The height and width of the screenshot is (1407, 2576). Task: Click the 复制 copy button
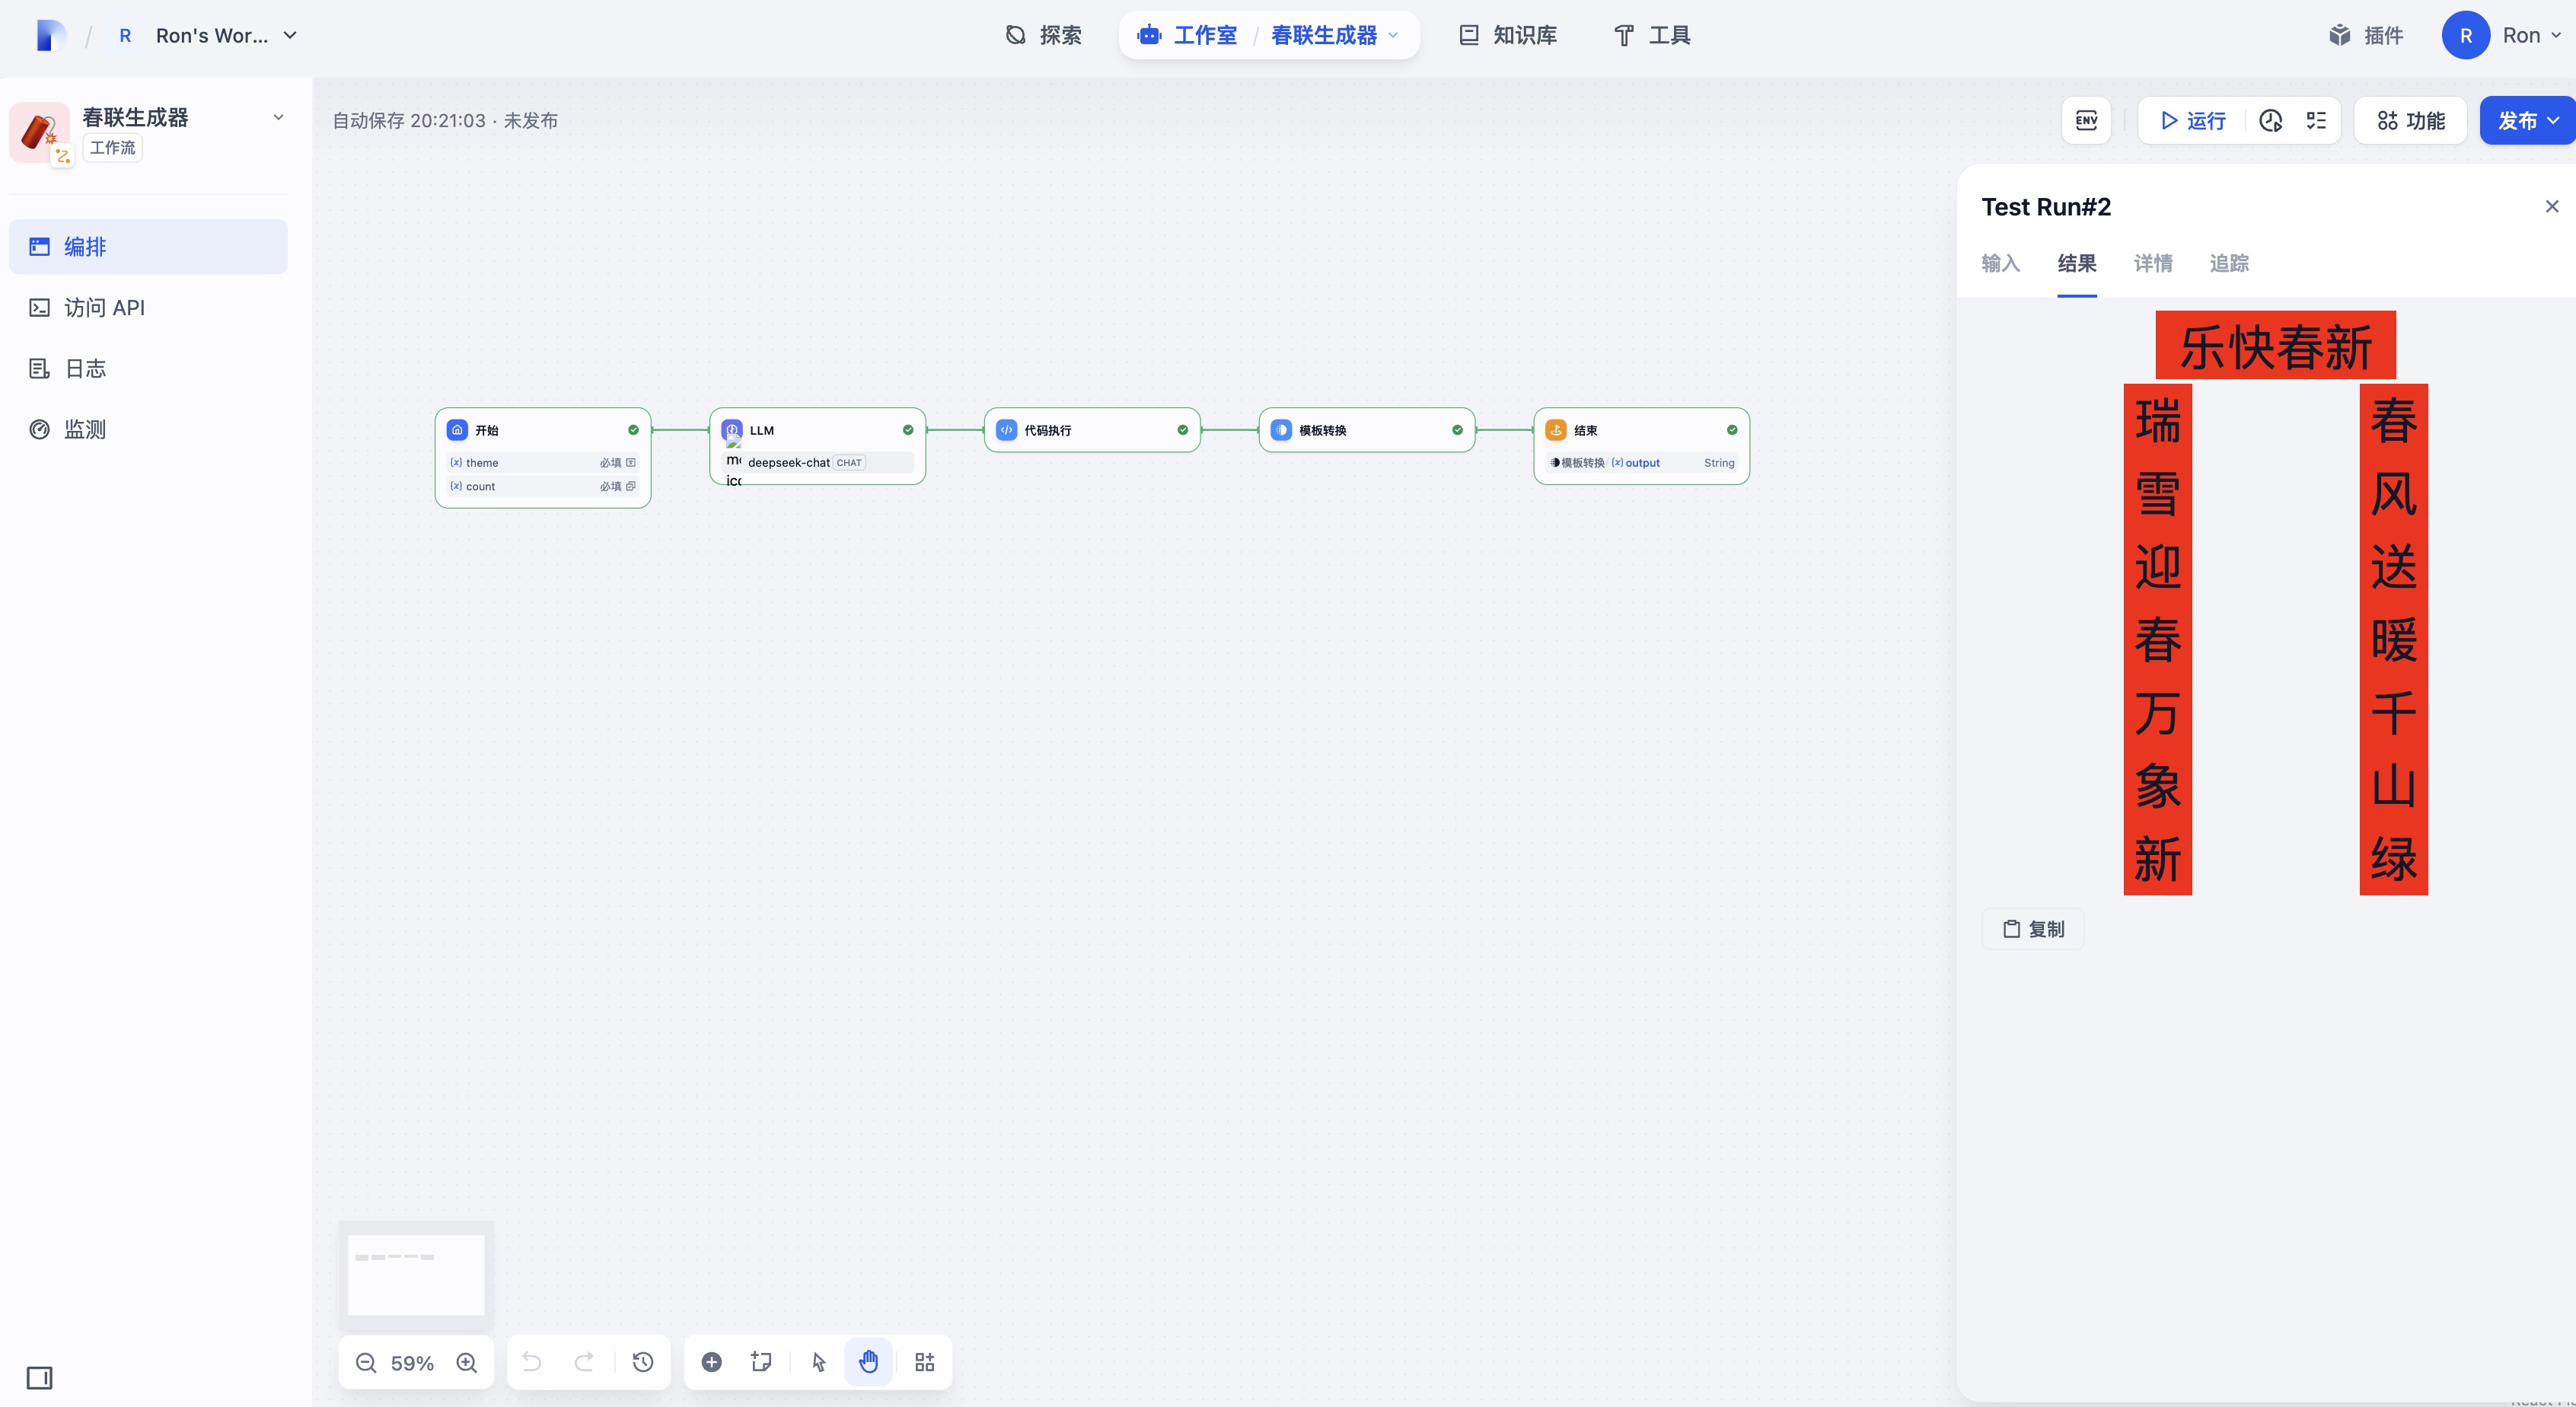click(x=2033, y=929)
